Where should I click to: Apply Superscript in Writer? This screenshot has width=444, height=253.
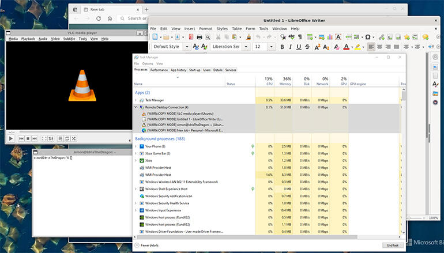click(x=317, y=47)
